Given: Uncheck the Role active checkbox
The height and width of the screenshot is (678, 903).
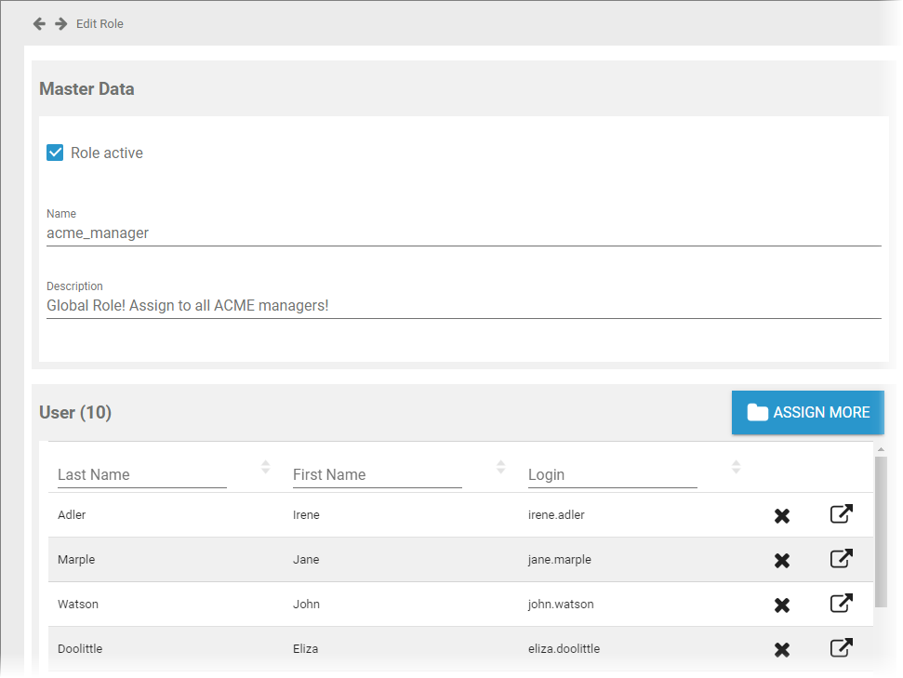Looking at the screenshot, I should 53,152.
